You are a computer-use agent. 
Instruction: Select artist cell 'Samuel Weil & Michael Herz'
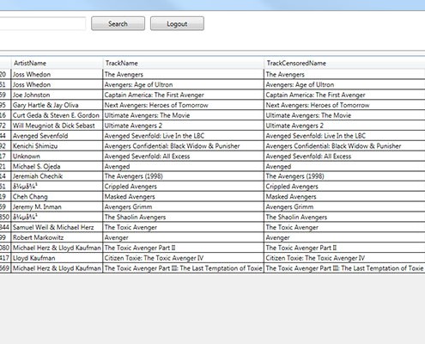pos(57,227)
